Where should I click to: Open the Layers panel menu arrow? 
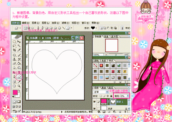(x=129, y=88)
